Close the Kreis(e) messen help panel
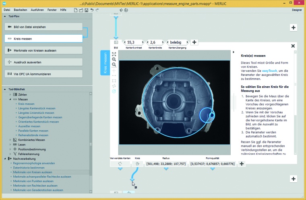The image size is (306, 200). click(293, 46)
